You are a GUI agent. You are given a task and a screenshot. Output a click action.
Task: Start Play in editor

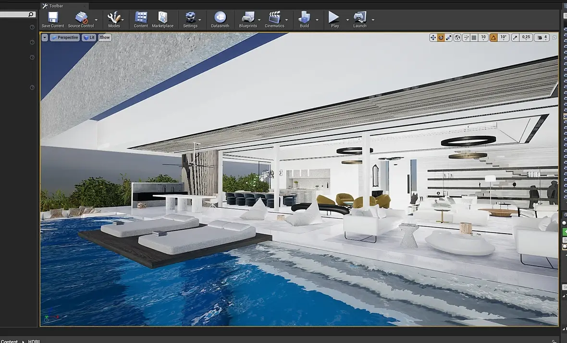click(335, 20)
